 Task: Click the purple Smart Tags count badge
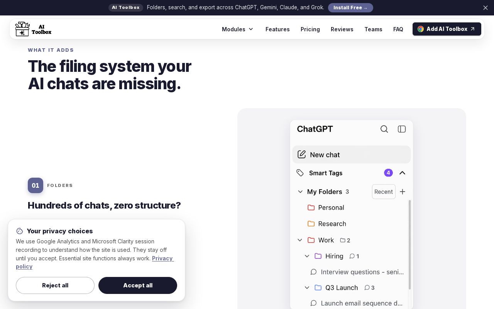point(388,173)
